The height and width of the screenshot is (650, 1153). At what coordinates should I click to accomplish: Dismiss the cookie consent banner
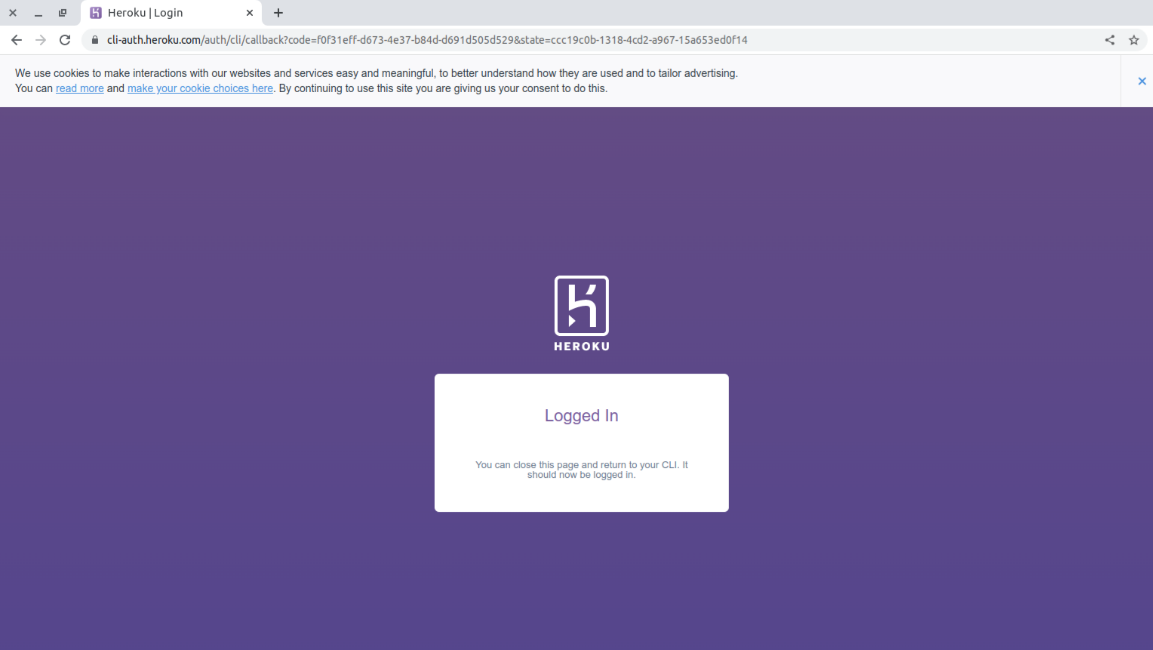click(1142, 81)
